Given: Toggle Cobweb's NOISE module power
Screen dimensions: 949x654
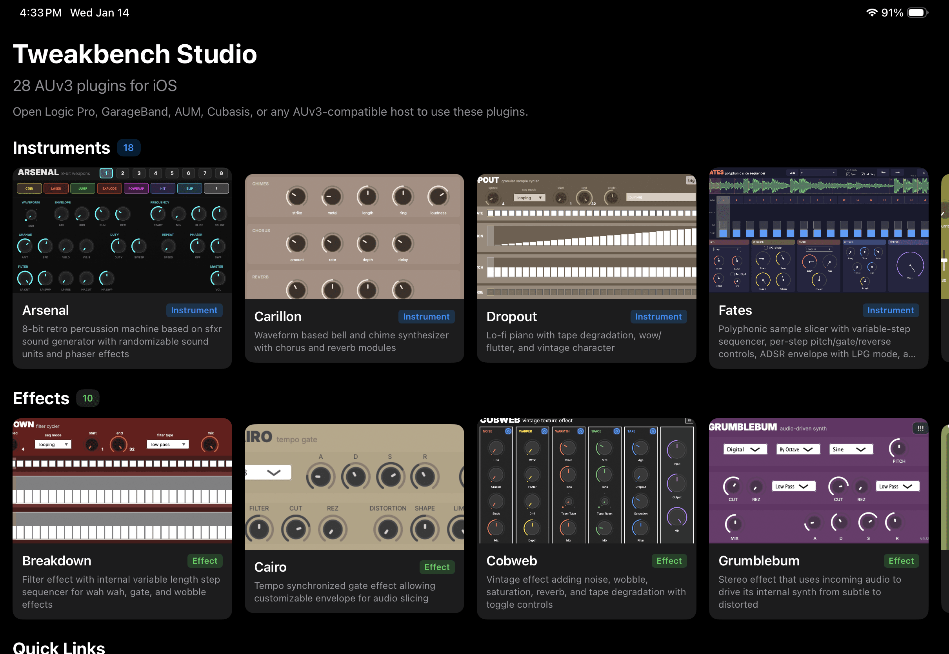Looking at the screenshot, I should [508, 431].
